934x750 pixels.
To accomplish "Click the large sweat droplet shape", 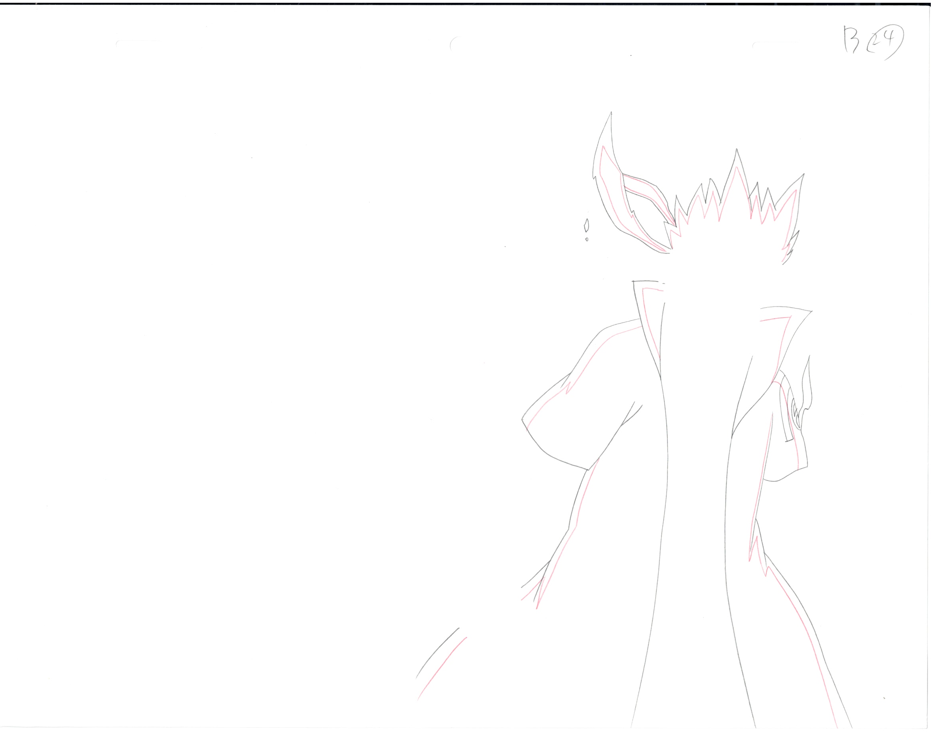I will click(586, 225).
